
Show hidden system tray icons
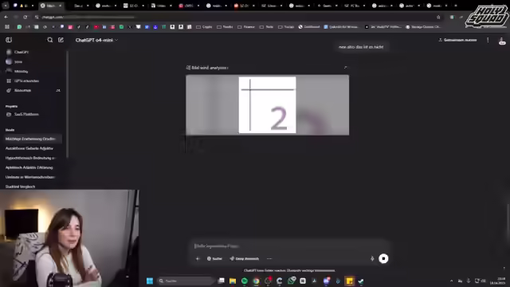pos(451,281)
